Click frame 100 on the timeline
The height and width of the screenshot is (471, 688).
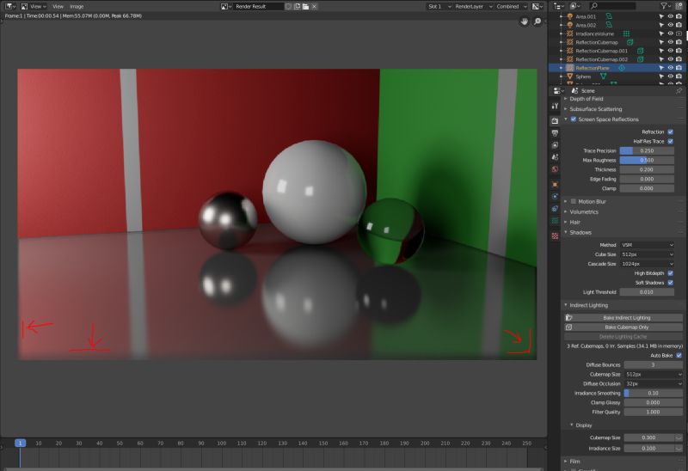pos(222,443)
